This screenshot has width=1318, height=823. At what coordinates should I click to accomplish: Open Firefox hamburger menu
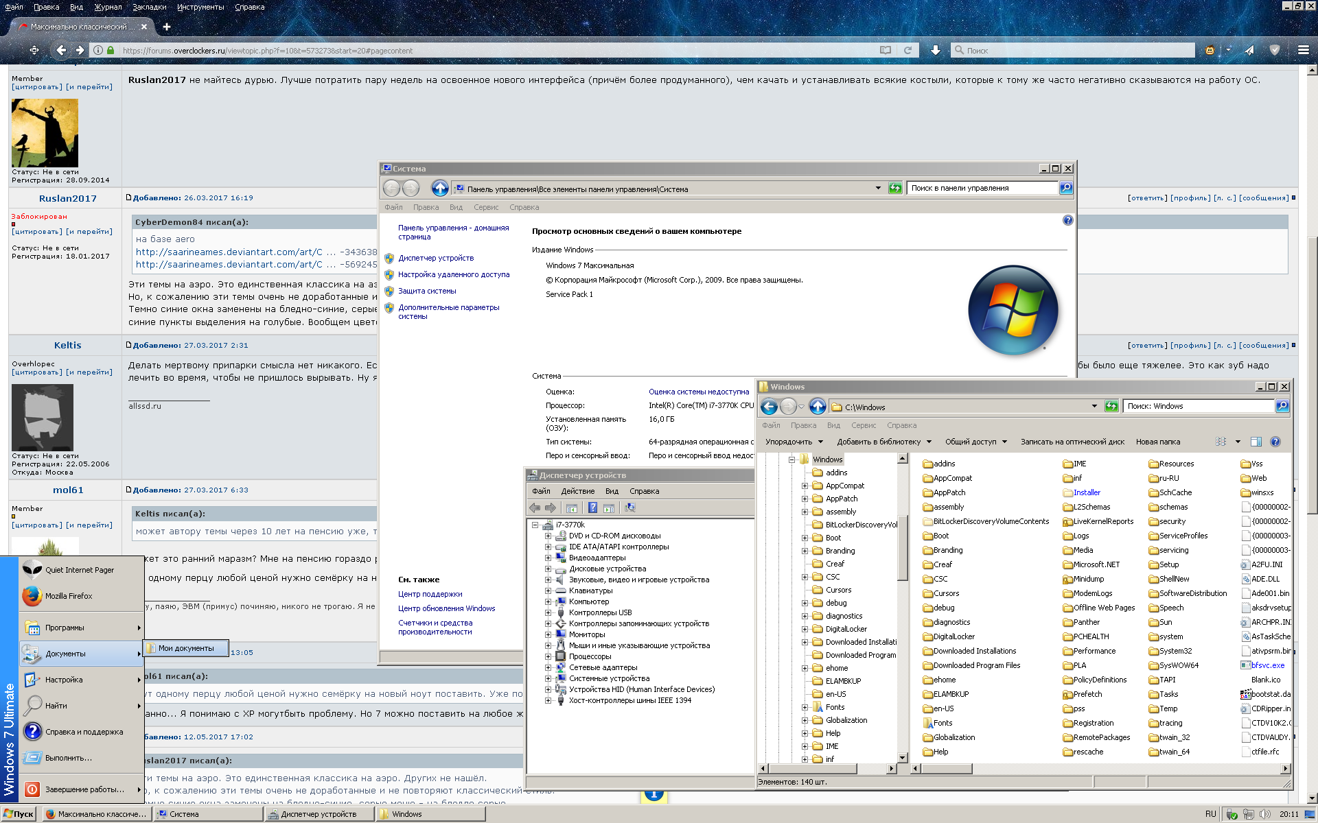(x=1303, y=50)
